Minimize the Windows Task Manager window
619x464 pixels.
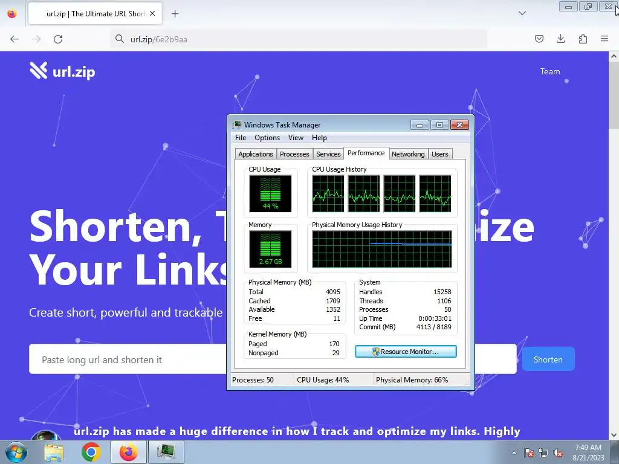[x=420, y=125]
